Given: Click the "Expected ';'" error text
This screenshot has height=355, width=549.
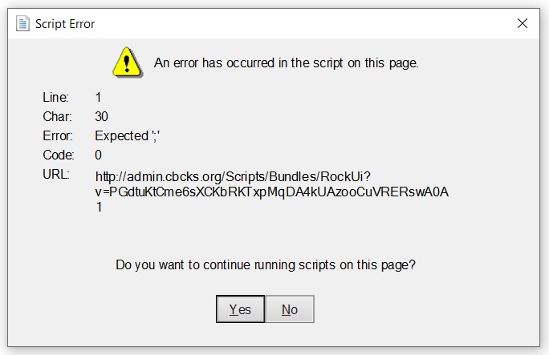Looking at the screenshot, I should [122, 135].
